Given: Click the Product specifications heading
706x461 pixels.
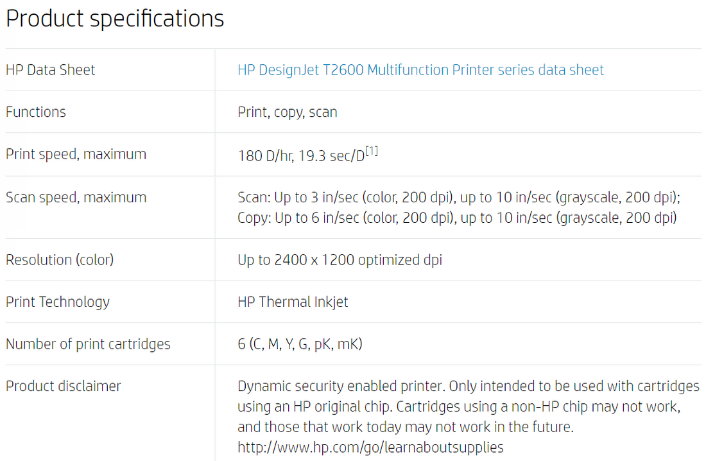Looking at the screenshot, I should [115, 19].
